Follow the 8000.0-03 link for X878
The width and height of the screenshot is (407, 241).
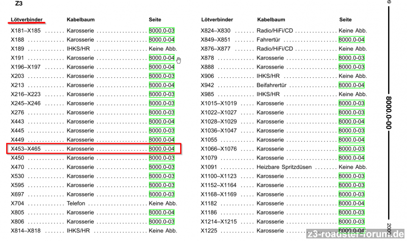(x=352, y=58)
